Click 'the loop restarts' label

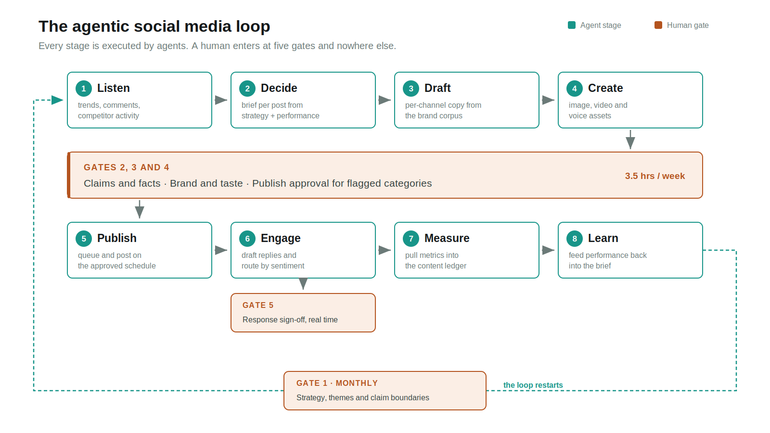[533, 385]
